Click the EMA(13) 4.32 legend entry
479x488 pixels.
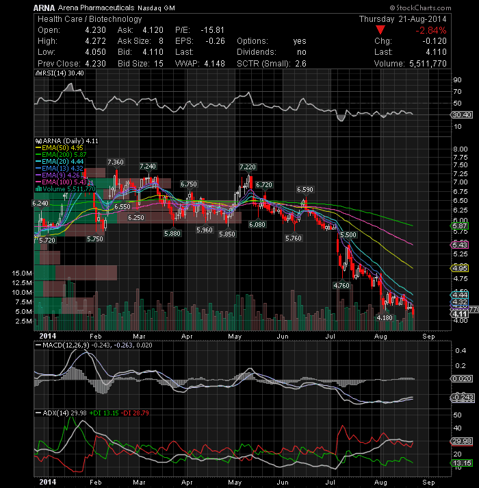[62, 169]
